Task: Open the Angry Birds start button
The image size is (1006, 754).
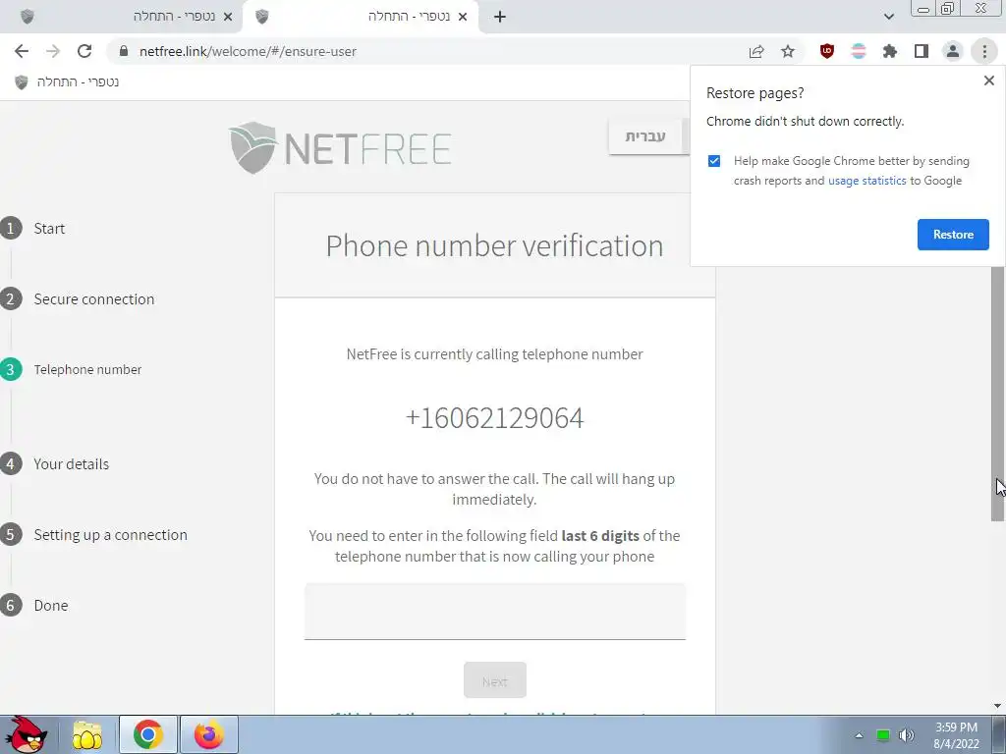Action: 27,734
